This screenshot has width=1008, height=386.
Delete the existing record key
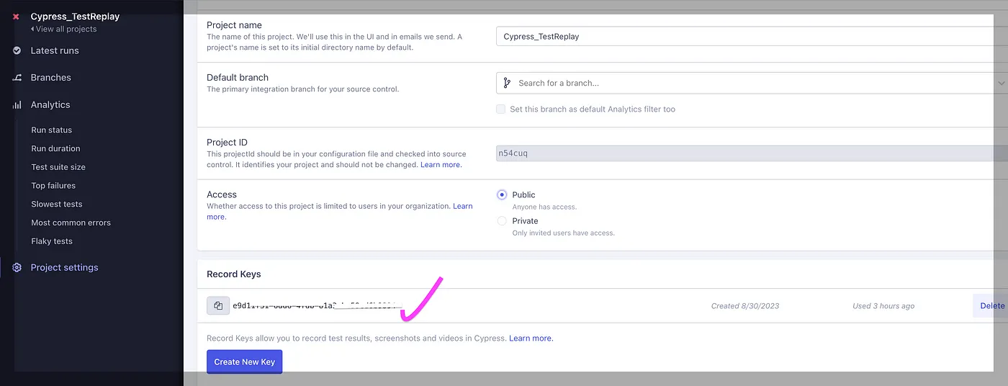point(991,305)
